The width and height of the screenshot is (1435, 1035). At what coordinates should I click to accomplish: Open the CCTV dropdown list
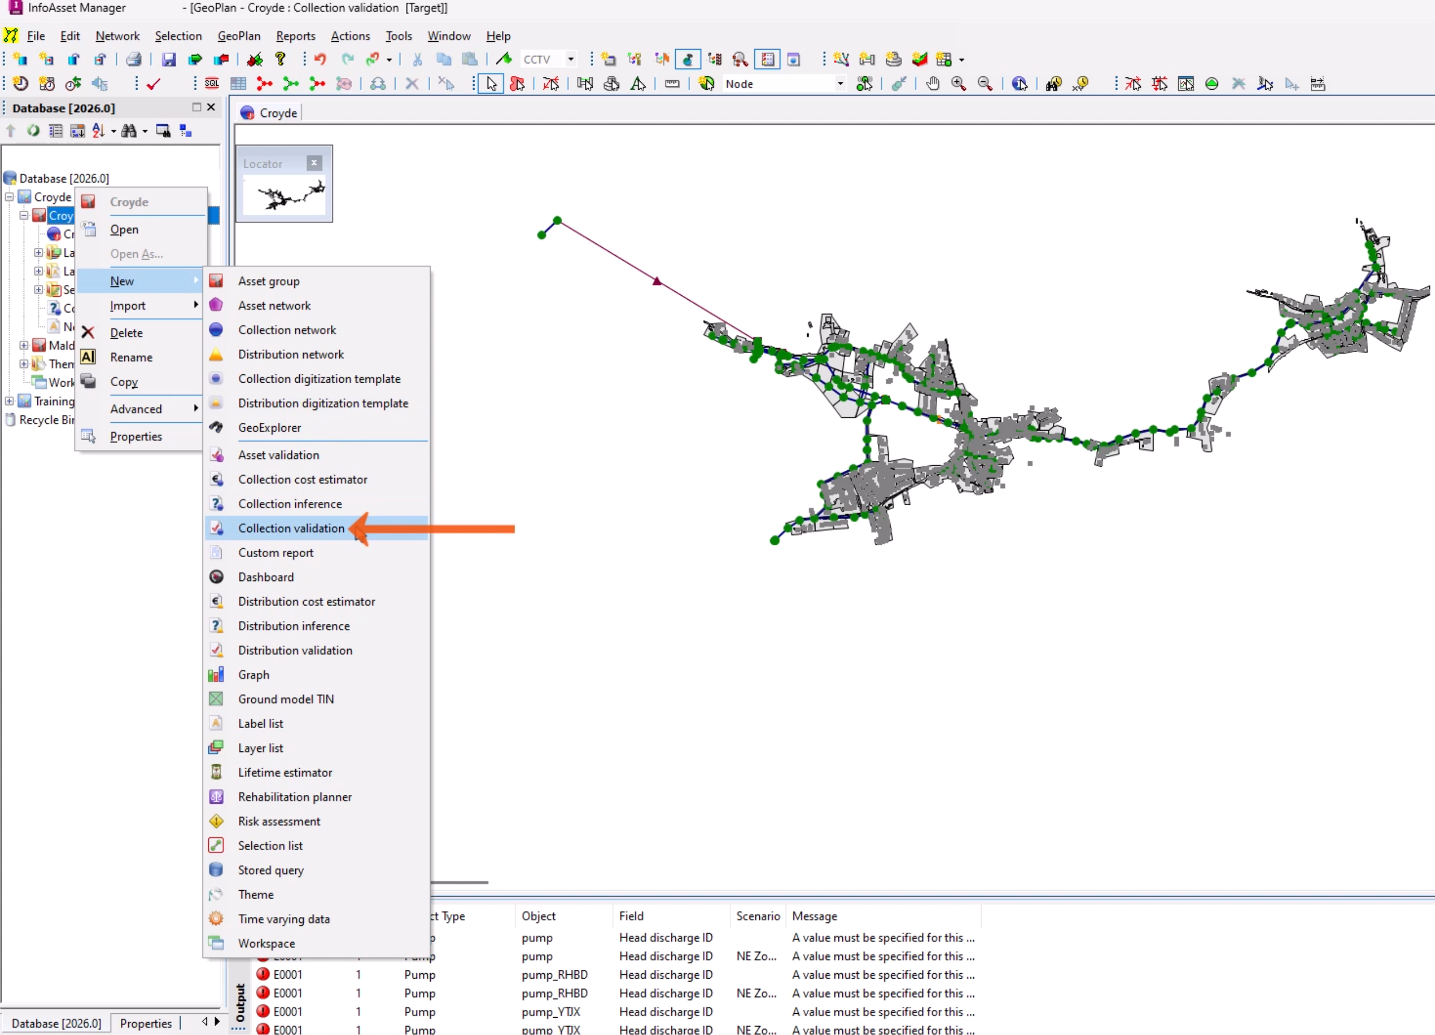pos(570,59)
